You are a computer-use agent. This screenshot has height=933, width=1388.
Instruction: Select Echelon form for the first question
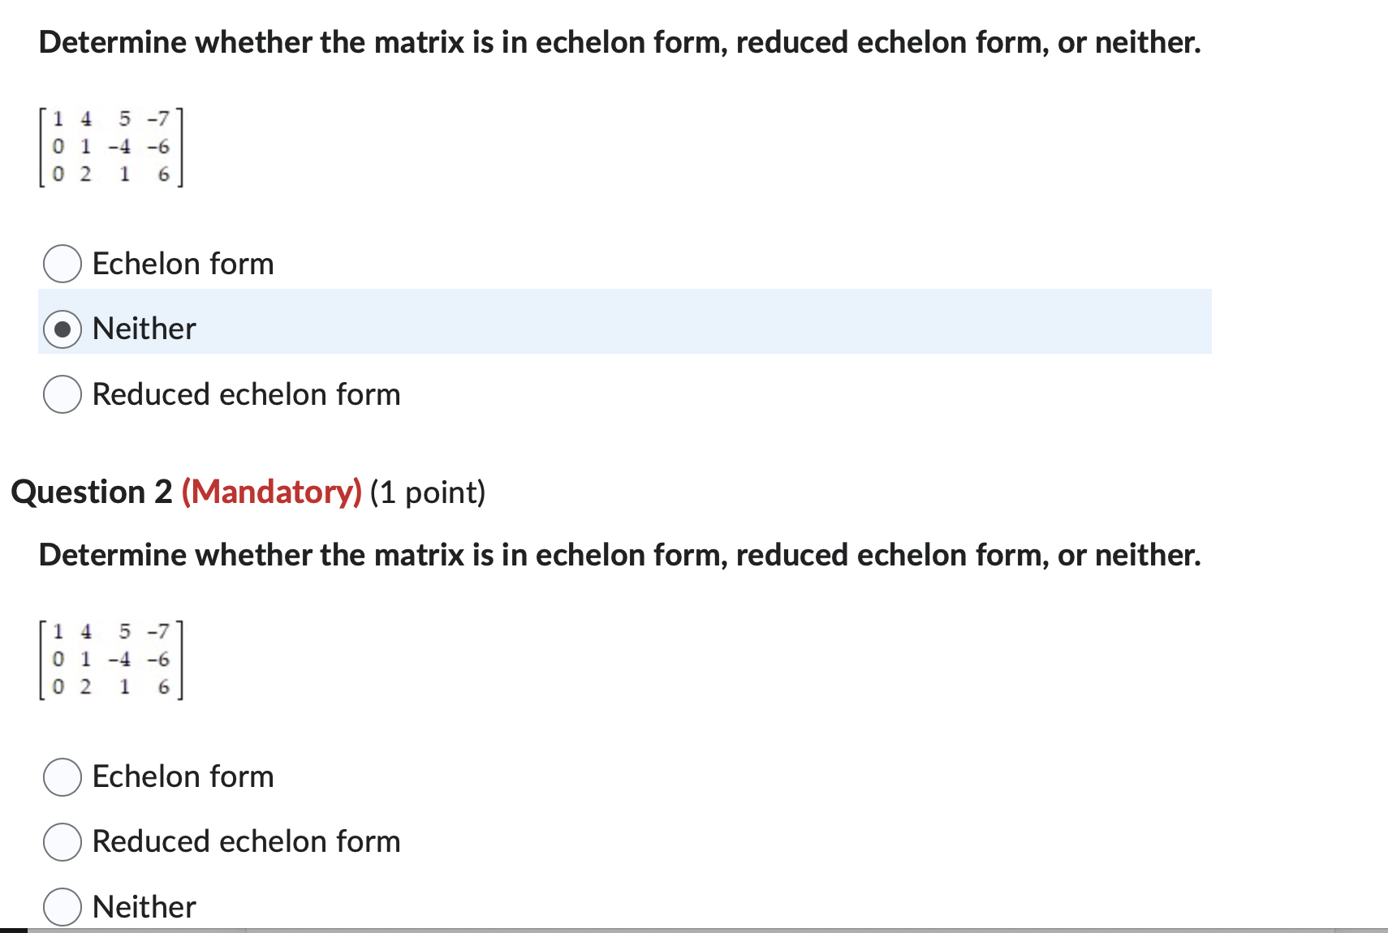62,263
